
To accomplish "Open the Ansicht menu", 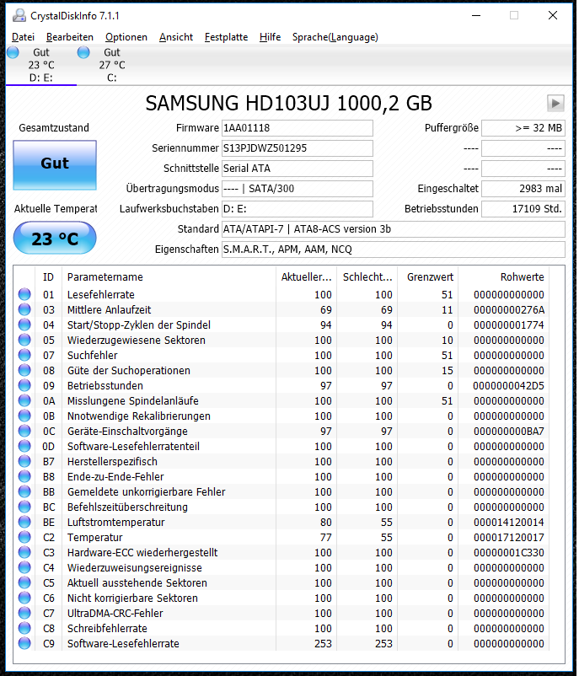I will click(x=176, y=37).
